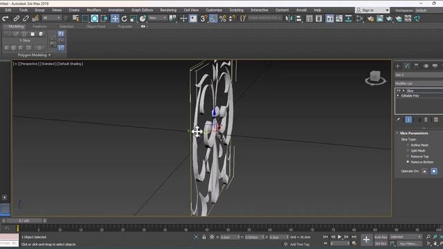Screen dimensions: 443x249
Task: Activate the Select and Link tool
Action: coord(17,19)
